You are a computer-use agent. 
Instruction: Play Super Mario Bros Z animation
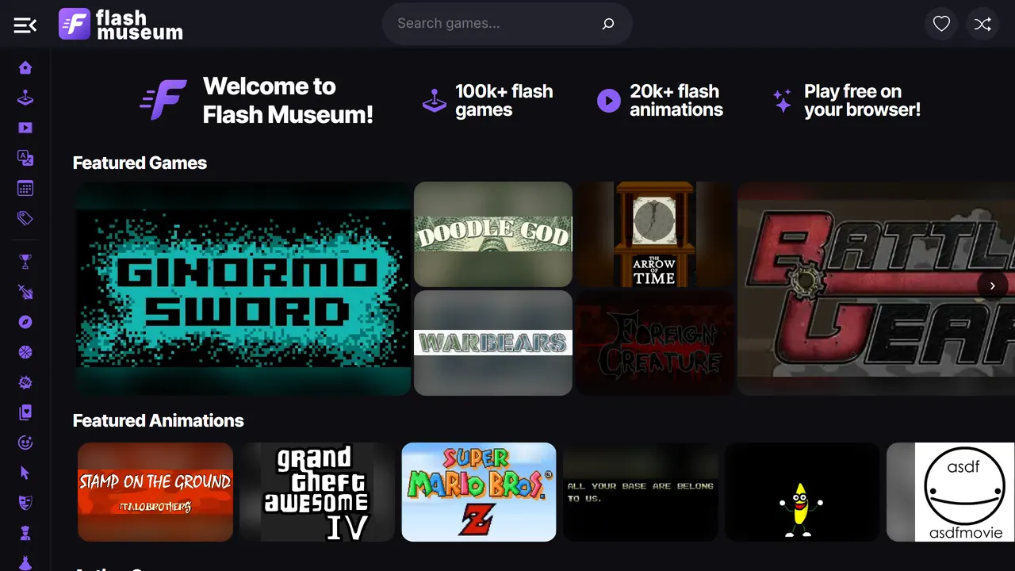479,492
